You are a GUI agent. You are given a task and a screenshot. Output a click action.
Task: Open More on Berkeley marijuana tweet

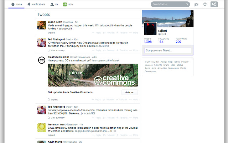point(134,118)
